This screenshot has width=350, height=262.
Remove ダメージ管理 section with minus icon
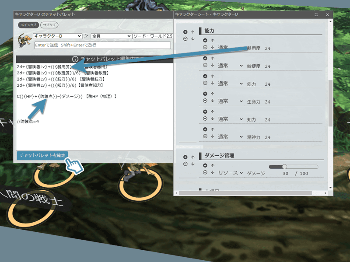click(185, 164)
